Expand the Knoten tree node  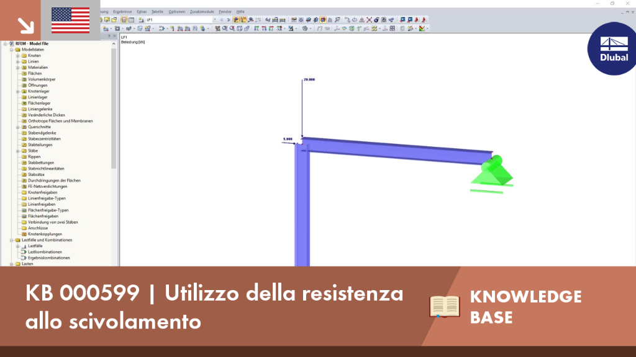tap(18, 56)
